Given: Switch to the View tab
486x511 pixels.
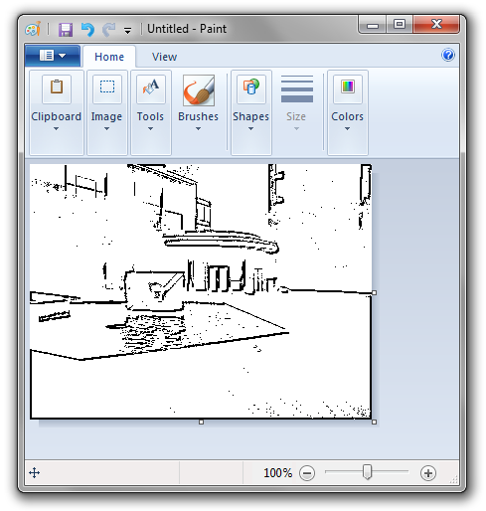Looking at the screenshot, I should click(x=164, y=57).
